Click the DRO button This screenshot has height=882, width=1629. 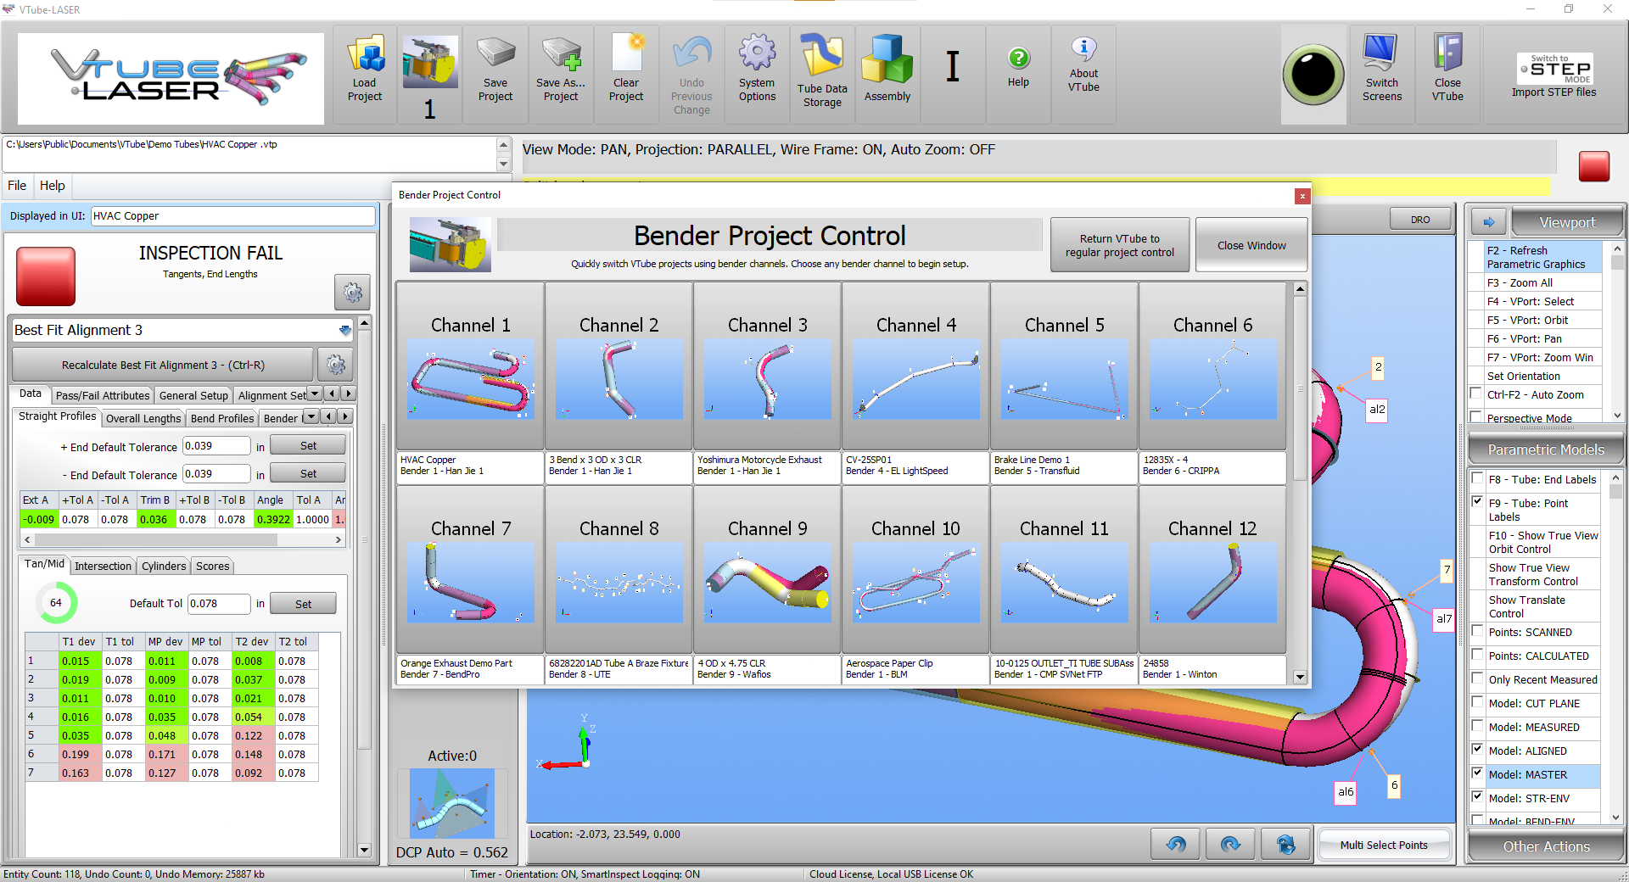click(x=1420, y=220)
